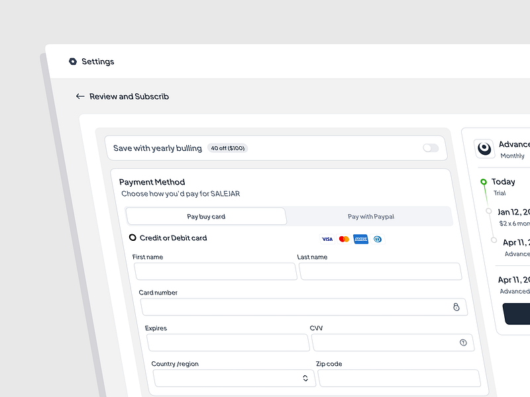Click the Today marker on the timeline

[484, 181]
